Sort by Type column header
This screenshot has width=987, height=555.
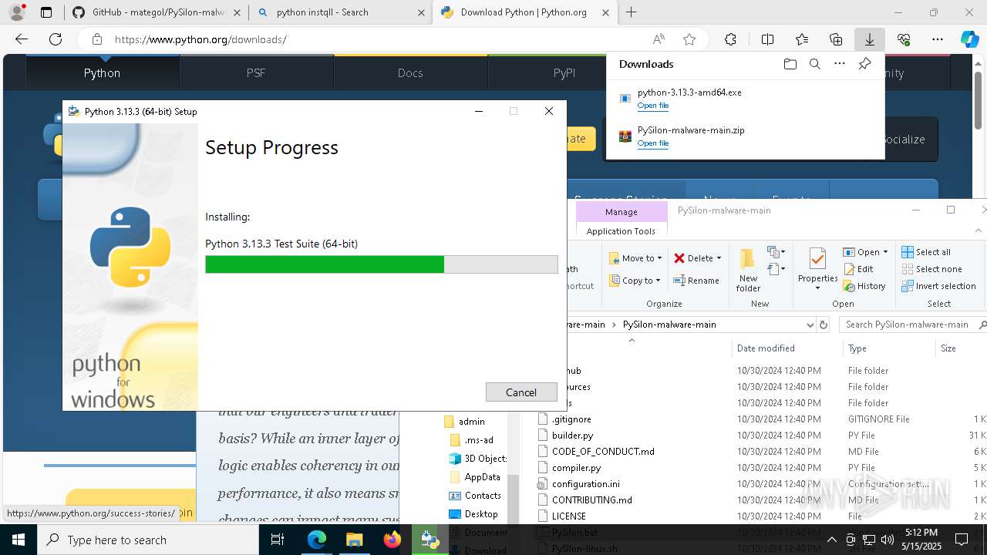888,348
